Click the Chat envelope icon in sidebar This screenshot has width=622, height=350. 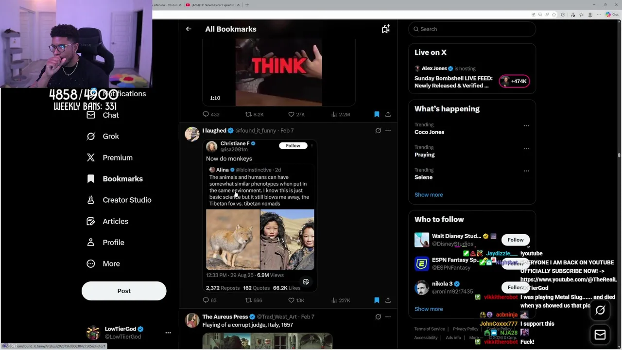[91, 115]
